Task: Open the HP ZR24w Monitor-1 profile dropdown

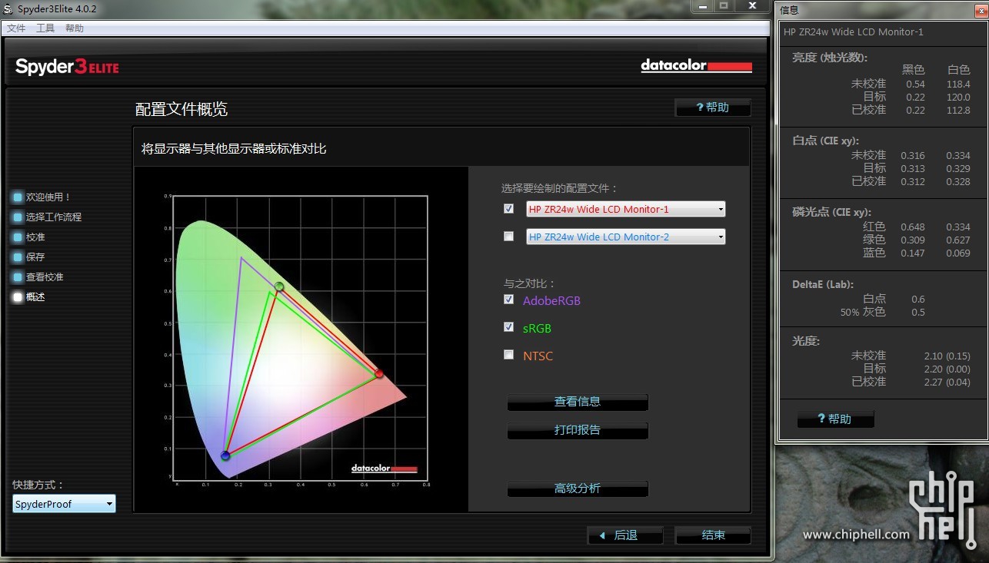Action: click(x=626, y=209)
